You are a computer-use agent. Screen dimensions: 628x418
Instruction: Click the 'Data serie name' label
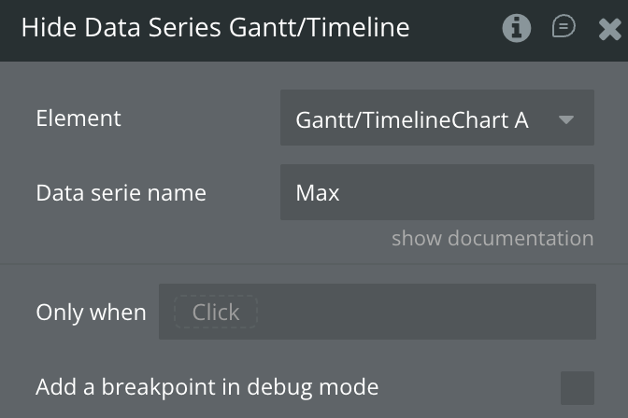[121, 193]
